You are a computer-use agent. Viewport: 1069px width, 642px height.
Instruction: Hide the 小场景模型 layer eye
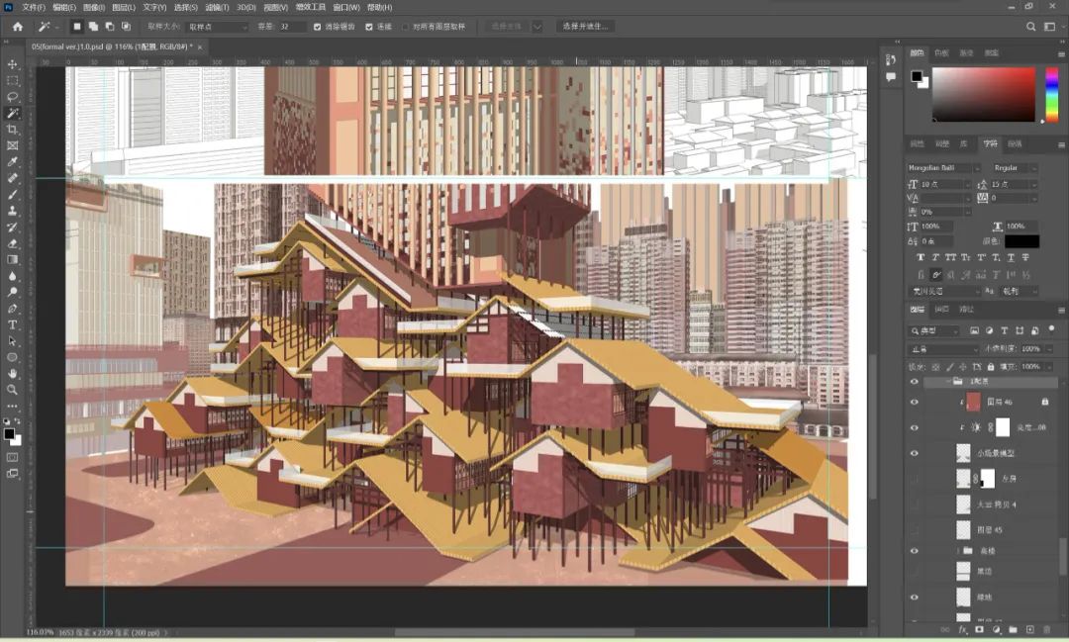click(x=915, y=453)
